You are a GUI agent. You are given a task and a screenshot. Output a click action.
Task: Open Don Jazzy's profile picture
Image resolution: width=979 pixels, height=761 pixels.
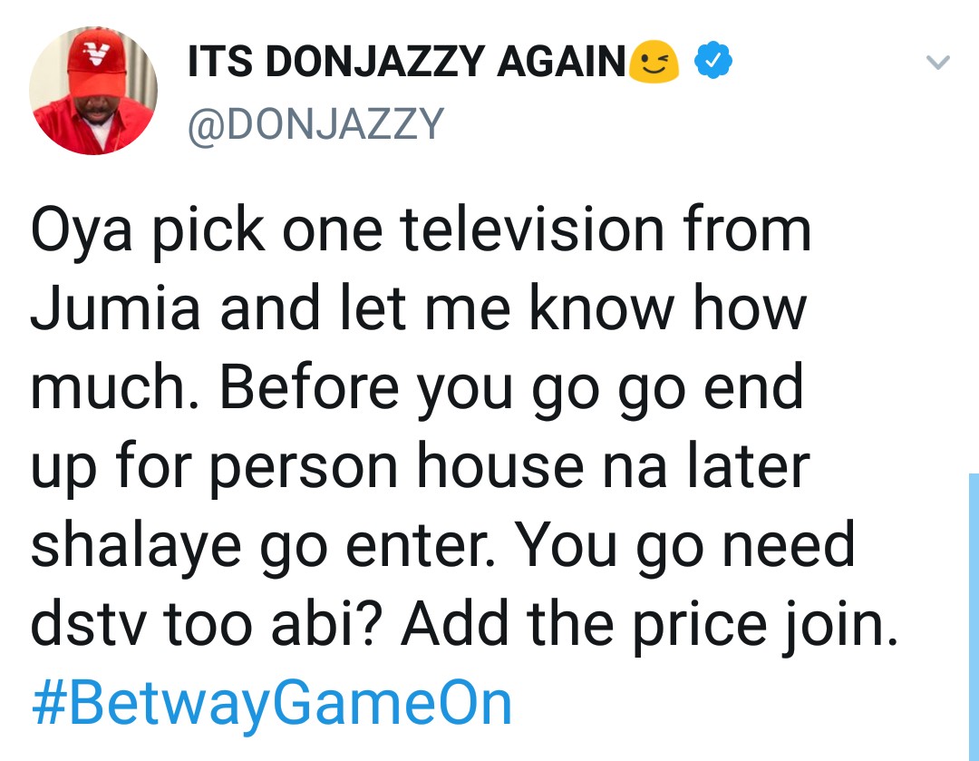[93, 92]
